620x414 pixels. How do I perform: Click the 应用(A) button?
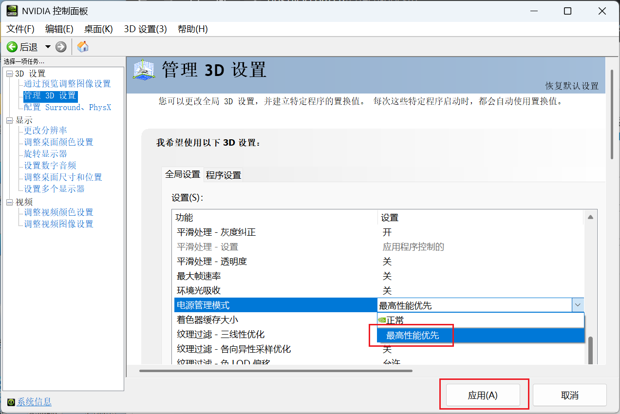click(x=483, y=395)
